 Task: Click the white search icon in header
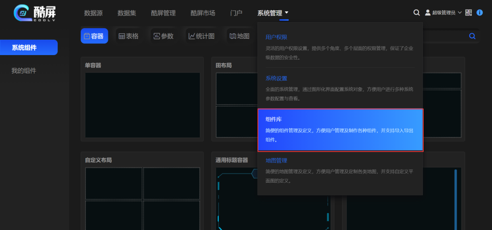pyautogui.click(x=416, y=13)
